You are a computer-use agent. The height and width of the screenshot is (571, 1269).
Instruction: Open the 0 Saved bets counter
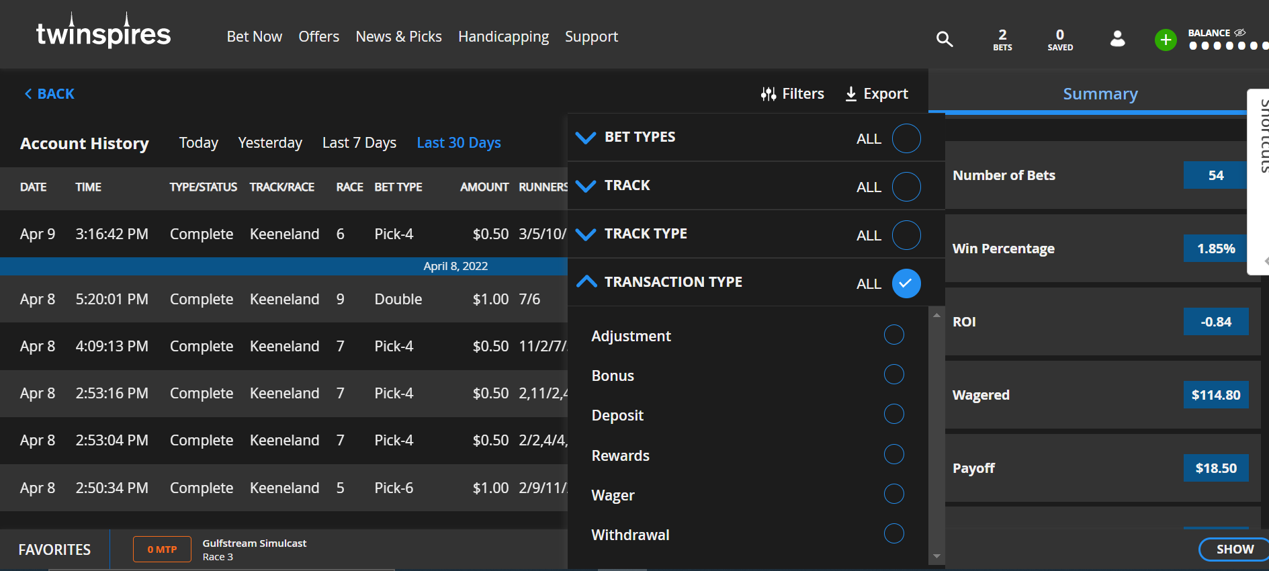[x=1060, y=40]
